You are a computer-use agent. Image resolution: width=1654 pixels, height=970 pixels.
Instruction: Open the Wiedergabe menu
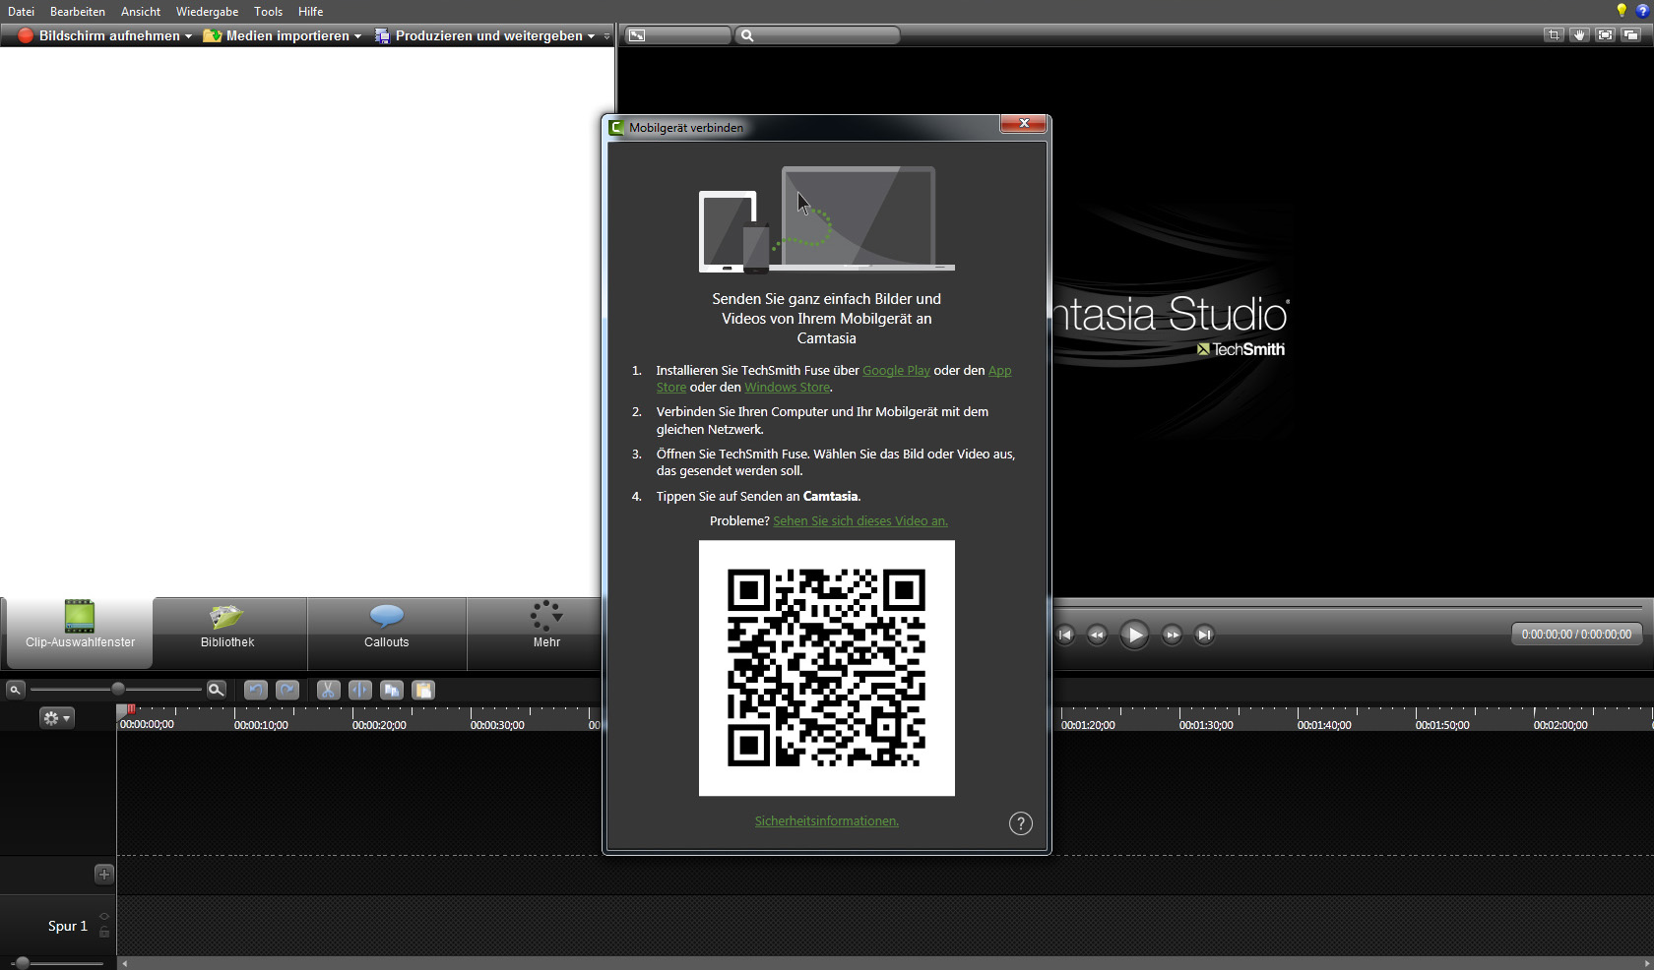click(x=207, y=12)
